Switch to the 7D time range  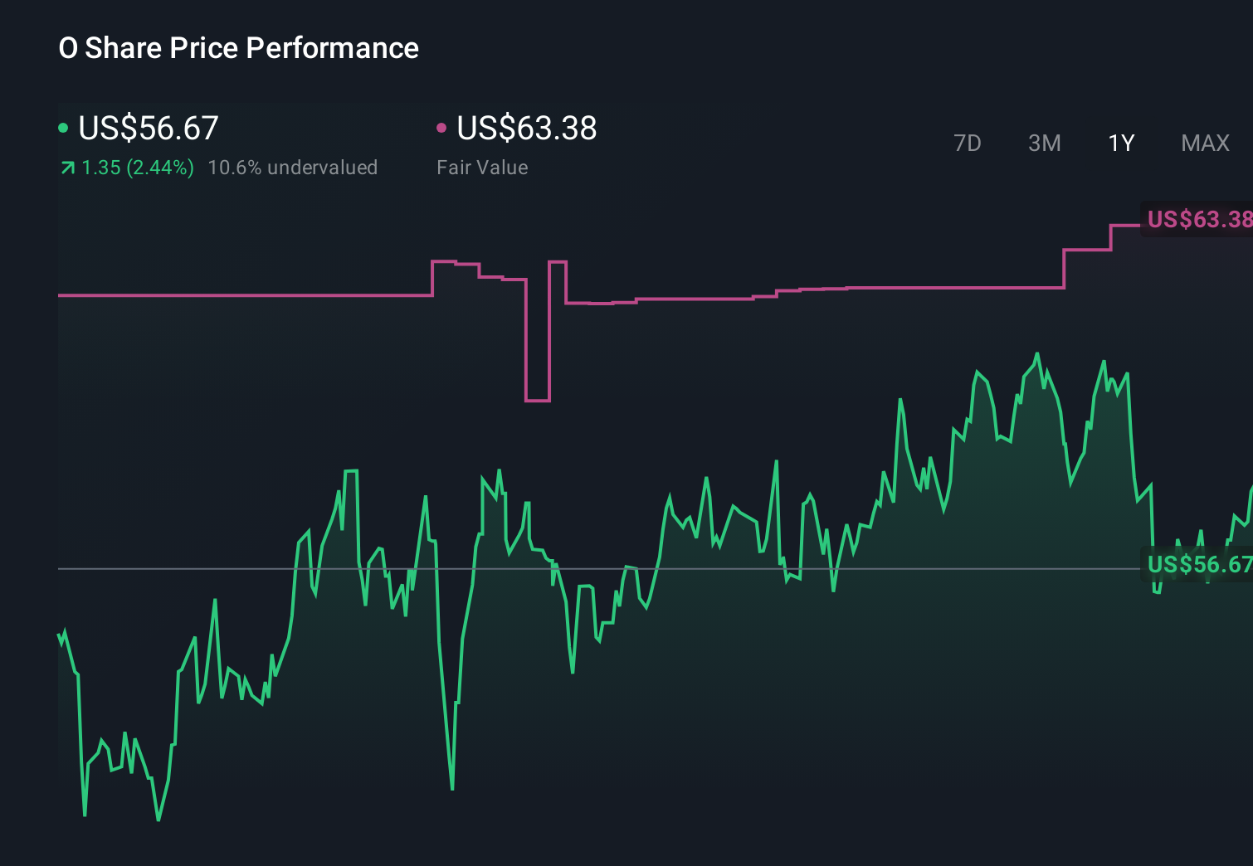tap(967, 144)
